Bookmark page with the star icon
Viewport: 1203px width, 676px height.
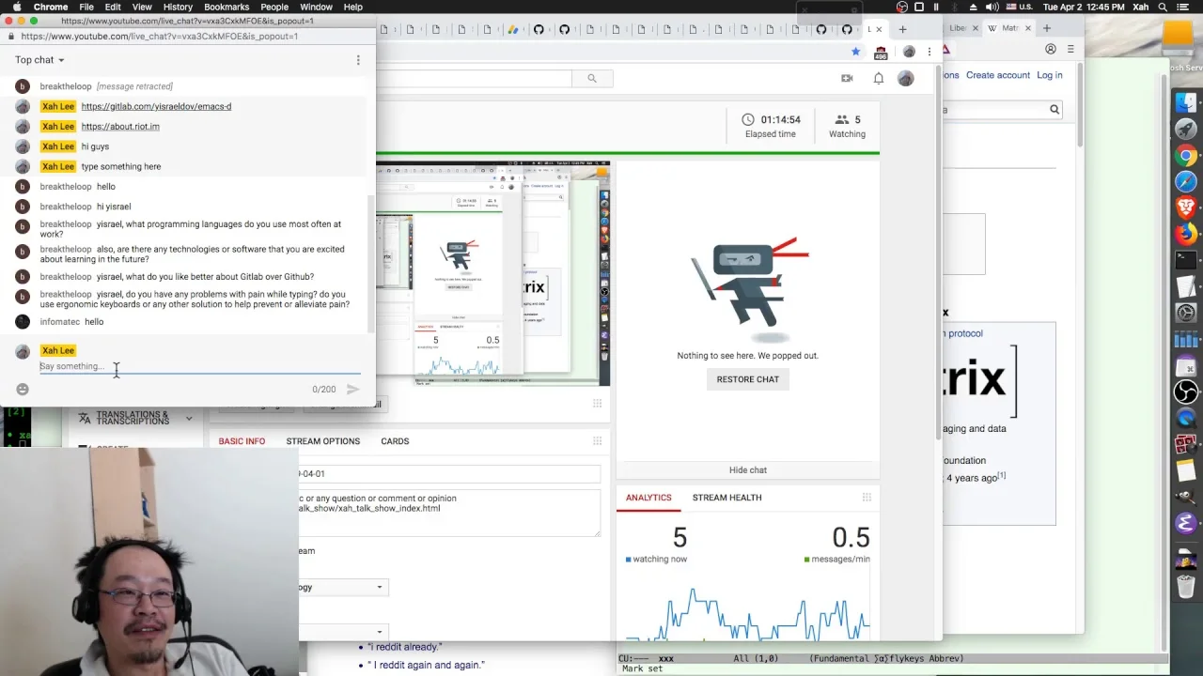855,52
